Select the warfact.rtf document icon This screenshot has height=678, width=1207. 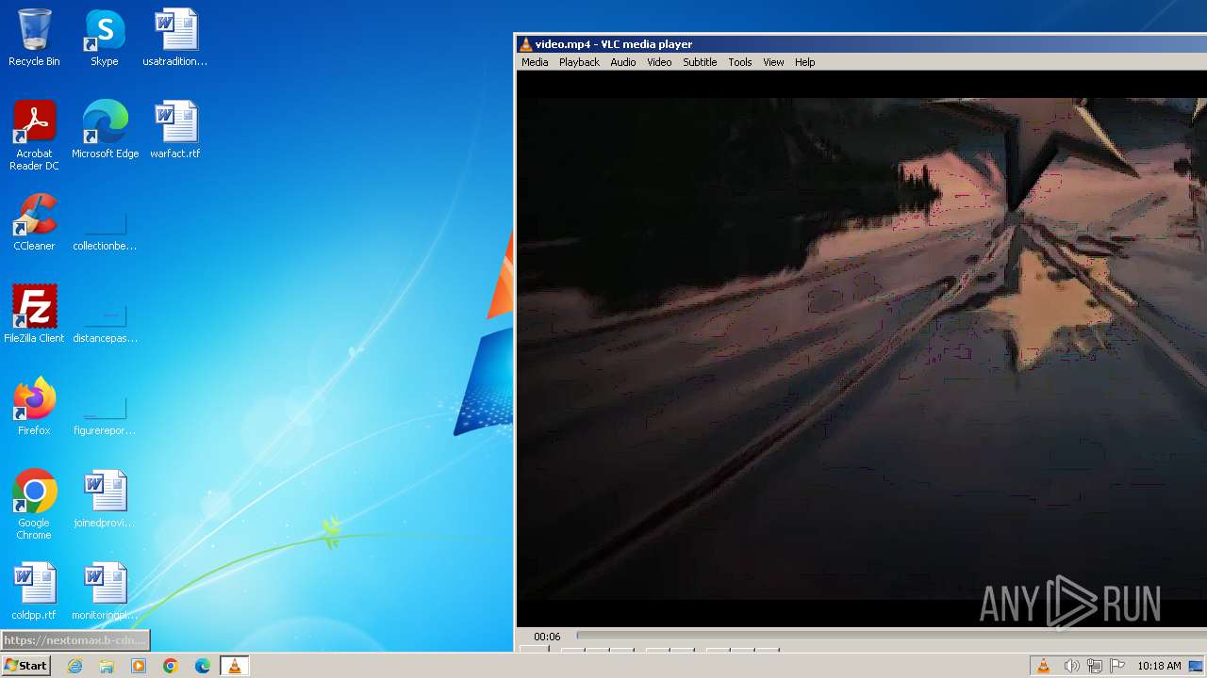pyautogui.click(x=174, y=130)
